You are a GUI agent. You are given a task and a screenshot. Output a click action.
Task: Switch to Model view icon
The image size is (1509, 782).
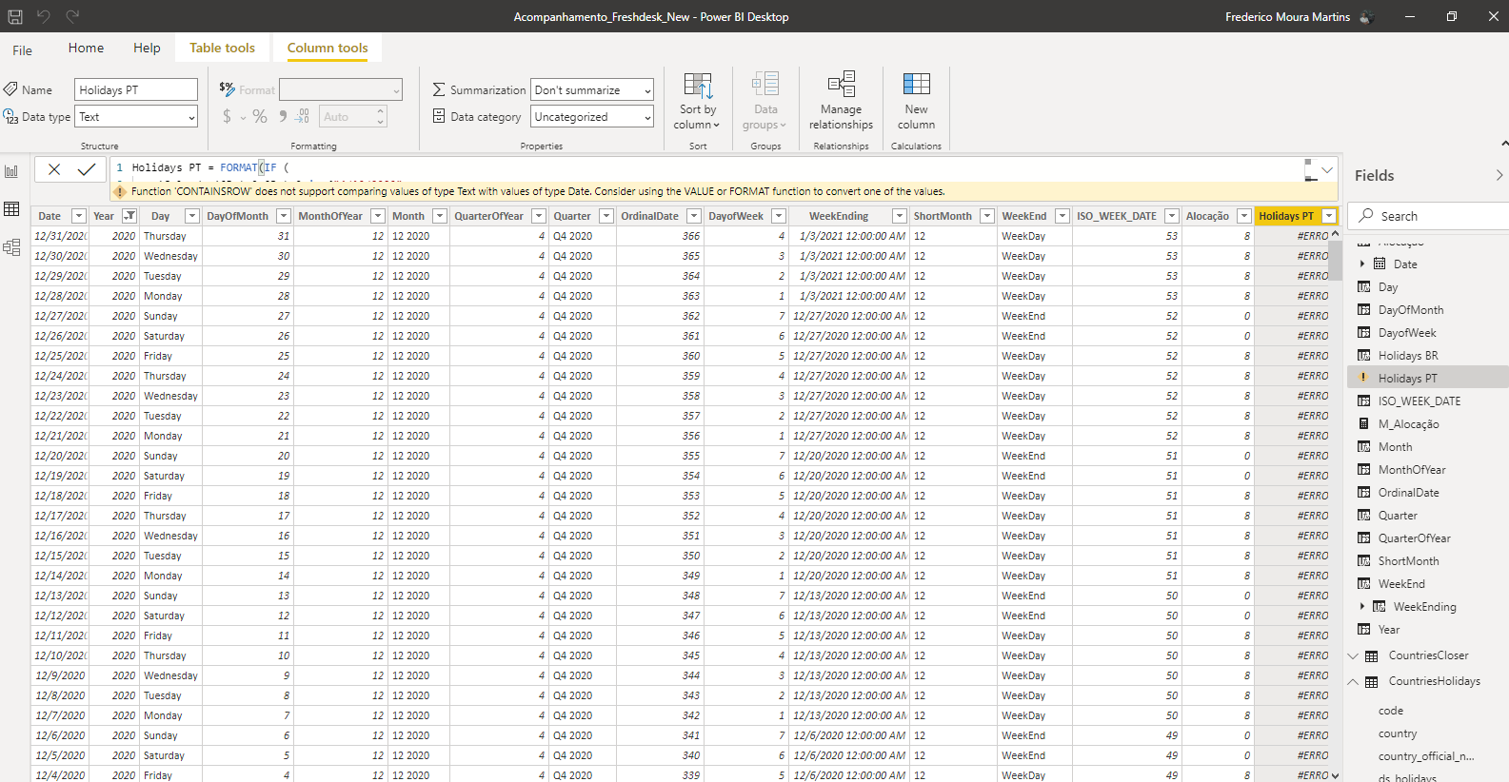(x=12, y=247)
